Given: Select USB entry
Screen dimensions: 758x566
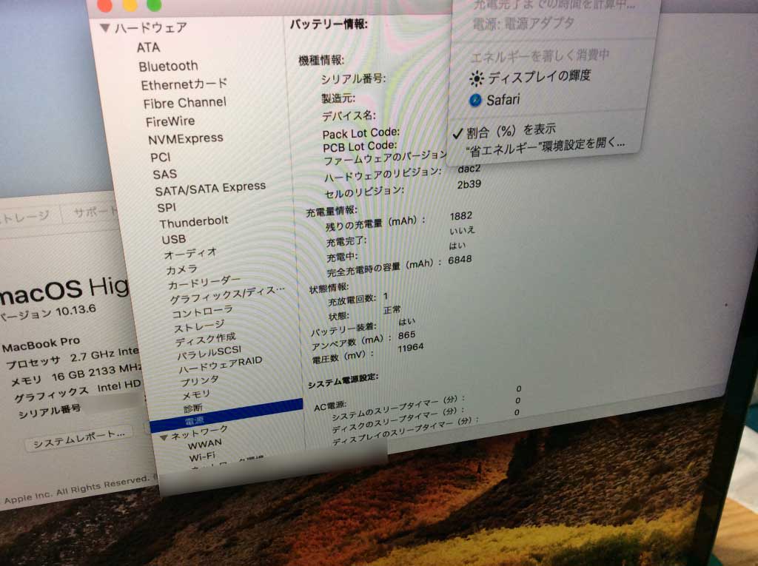Looking at the screenshot, I should pos(173,239).
